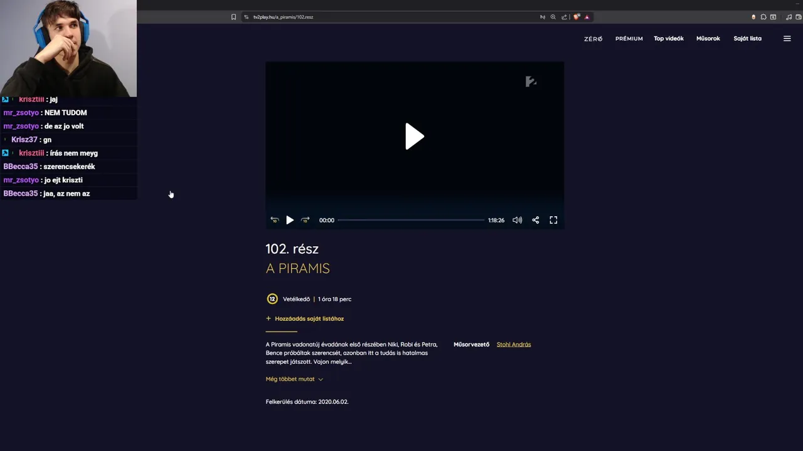The image size is (803, 451).
Task: Click the extension icon left of the puzzle piece
Action: point(753,17)
